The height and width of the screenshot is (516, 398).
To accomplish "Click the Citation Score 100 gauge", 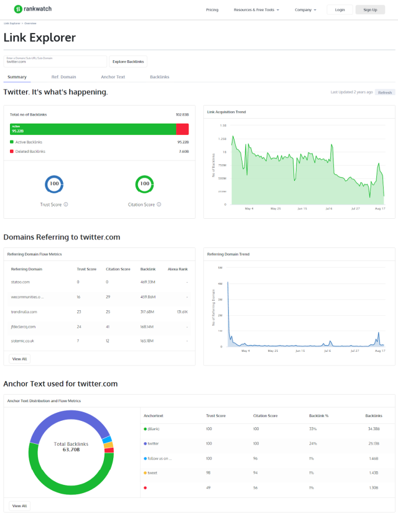I will 144,184.
